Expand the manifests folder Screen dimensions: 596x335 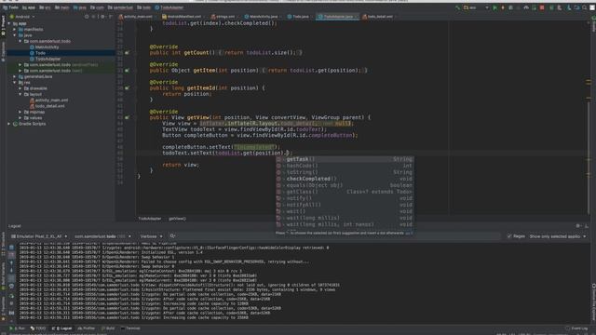15,29
